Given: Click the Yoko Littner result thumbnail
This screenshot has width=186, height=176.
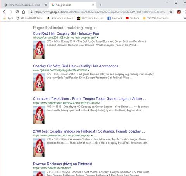Looking at the screenshot, I should (x=39, y=115).
